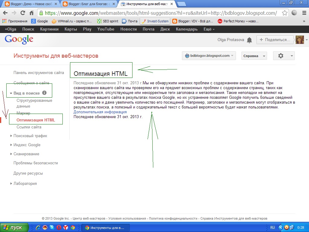The height and width of the screenshot is (232, 309).
Task: Bookmark this page with the star icon
Action: pos(284,13)
